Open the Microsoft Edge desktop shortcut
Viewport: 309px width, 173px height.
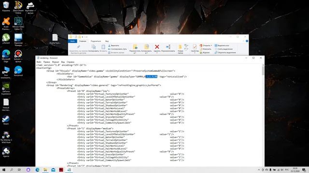6,56
